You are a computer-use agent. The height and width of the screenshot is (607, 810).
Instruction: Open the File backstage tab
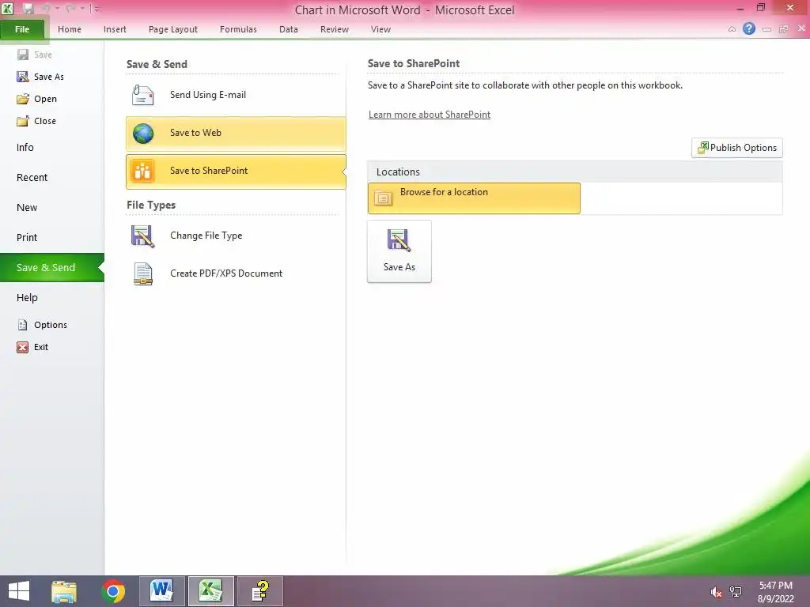tap(22, 29)
